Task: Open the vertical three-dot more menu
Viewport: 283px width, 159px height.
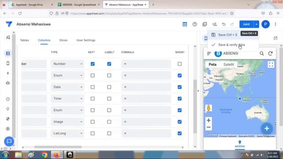Action: (x=275, y=24)
